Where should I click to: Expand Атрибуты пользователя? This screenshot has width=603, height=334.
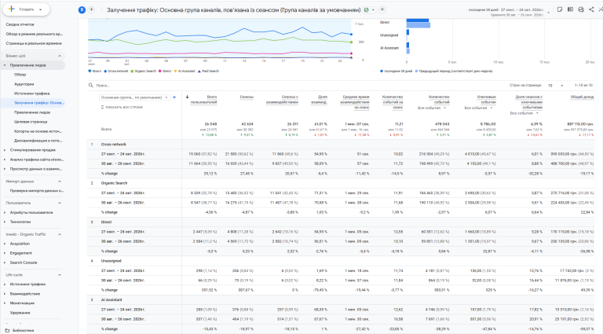(x=5, y=212)
